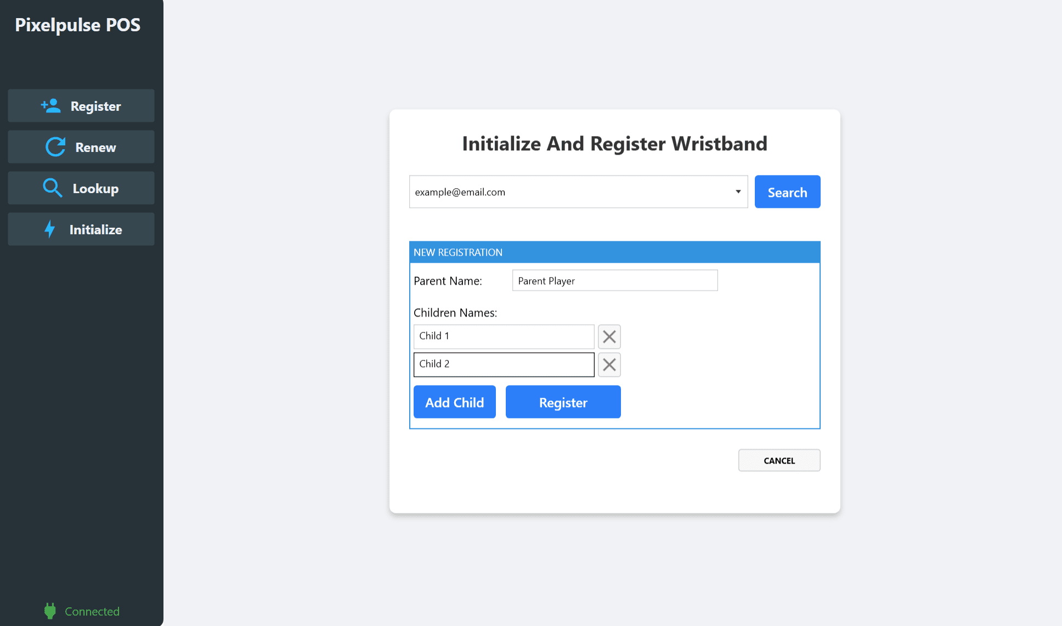Select the Parent Name input field
This screenshot has width=1062, height=626.
(x=614, y=280)
